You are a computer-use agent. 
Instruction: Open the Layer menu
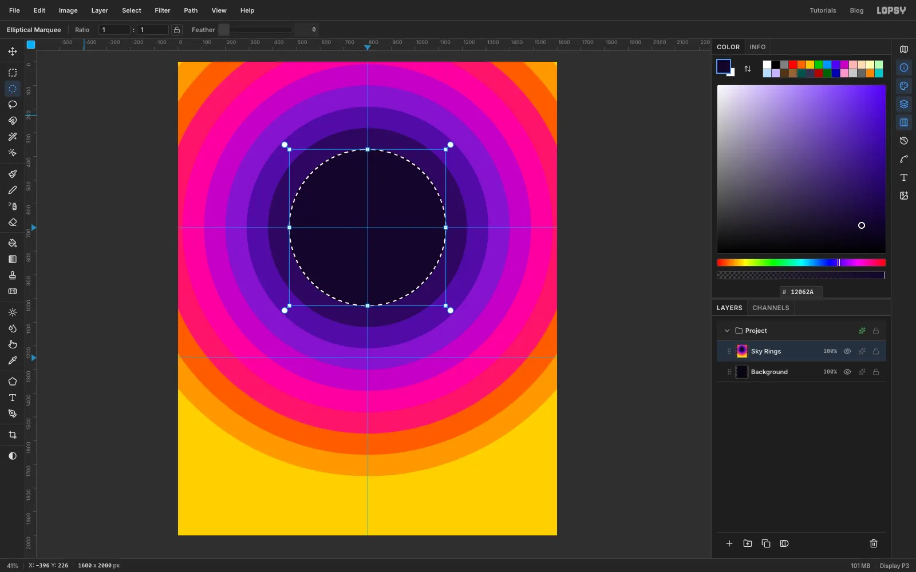tap(100, 10)
